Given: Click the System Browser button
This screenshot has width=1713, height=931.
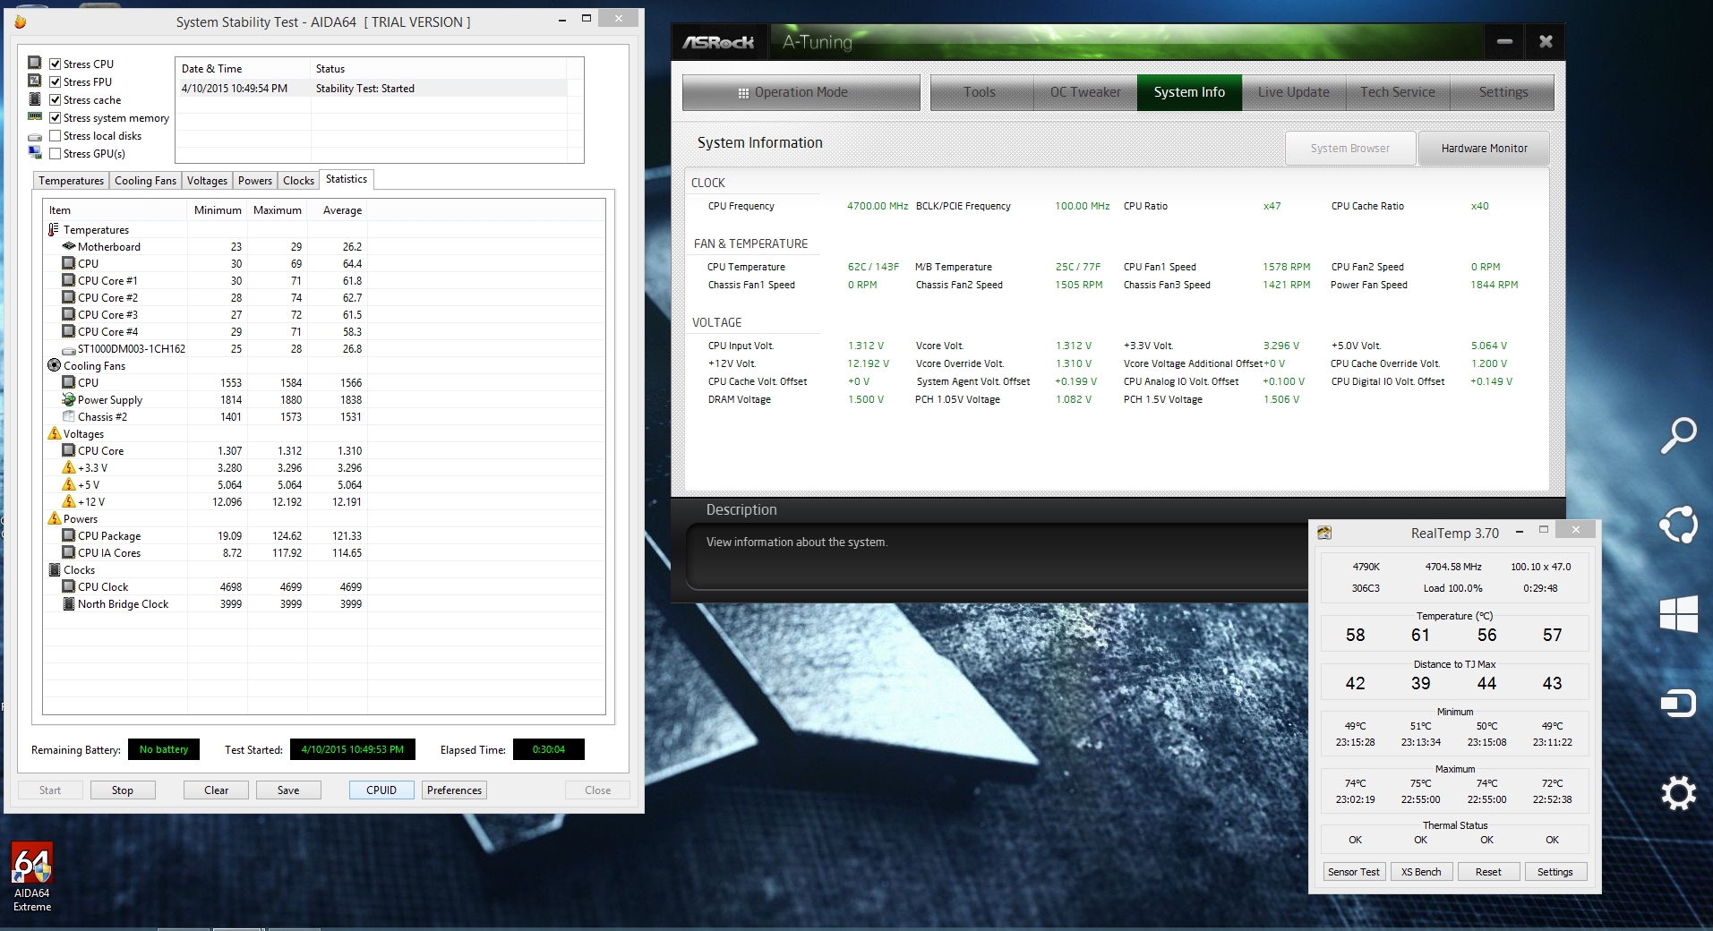Looking at the screenshot, I should point(1350,149).
